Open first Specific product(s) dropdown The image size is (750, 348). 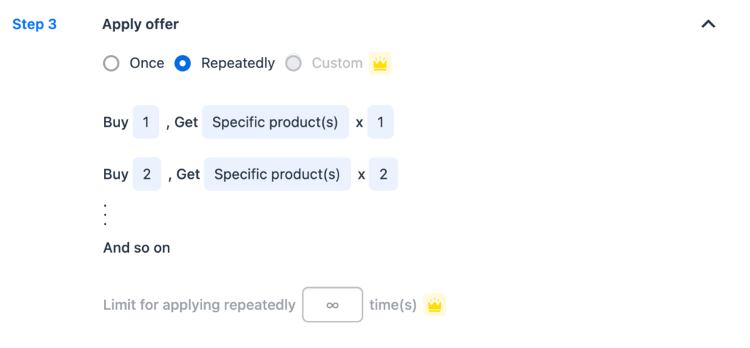[x=275, y=122]
